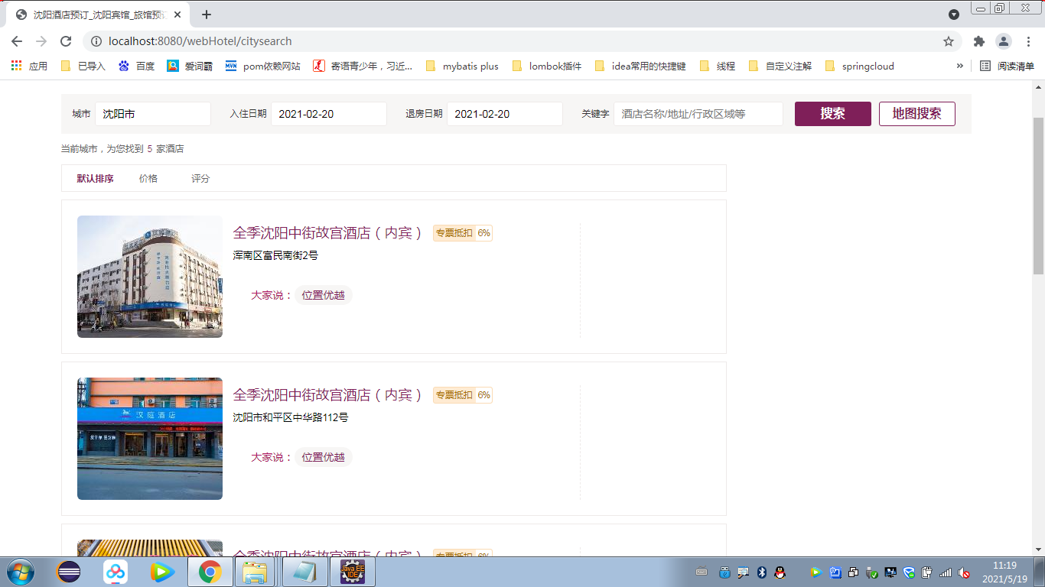The width and height of the screenshot is (1045, 587).
Task: Open the Java EE IDE taskbar icon
Action: (x=352, y=572)
